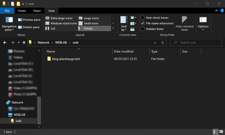Viewport: 225px width, 135px height.
Task: Switch to details view in status bar
Action: pos(215,132)
